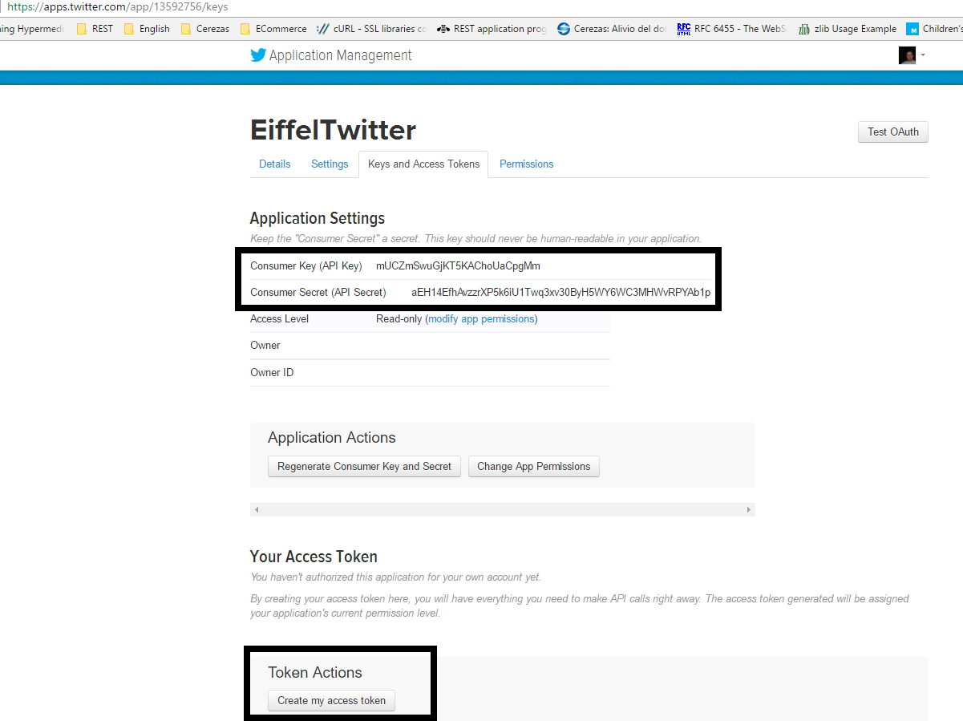Click the horizontal scrollbar track

503,509
